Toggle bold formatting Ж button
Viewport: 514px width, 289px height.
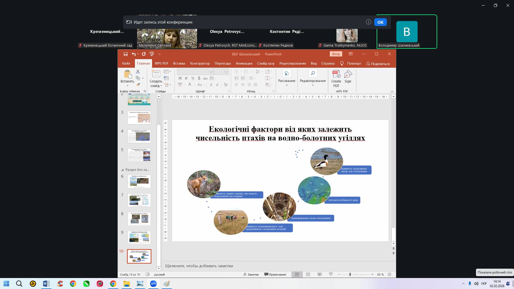[x=180, y=78]
